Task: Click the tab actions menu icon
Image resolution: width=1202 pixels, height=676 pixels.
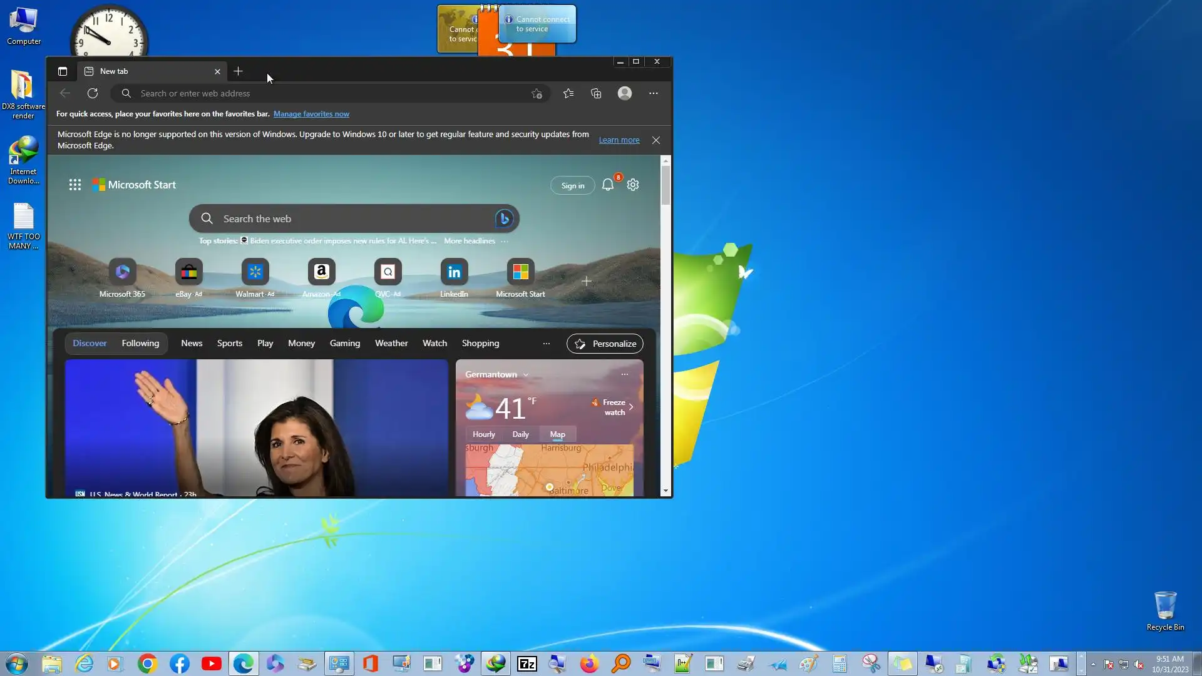Action: tap(63, 71)
